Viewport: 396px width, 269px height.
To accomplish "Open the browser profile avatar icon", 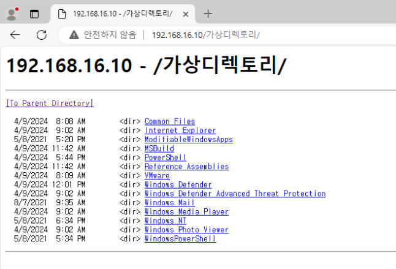I will point(12,13).
